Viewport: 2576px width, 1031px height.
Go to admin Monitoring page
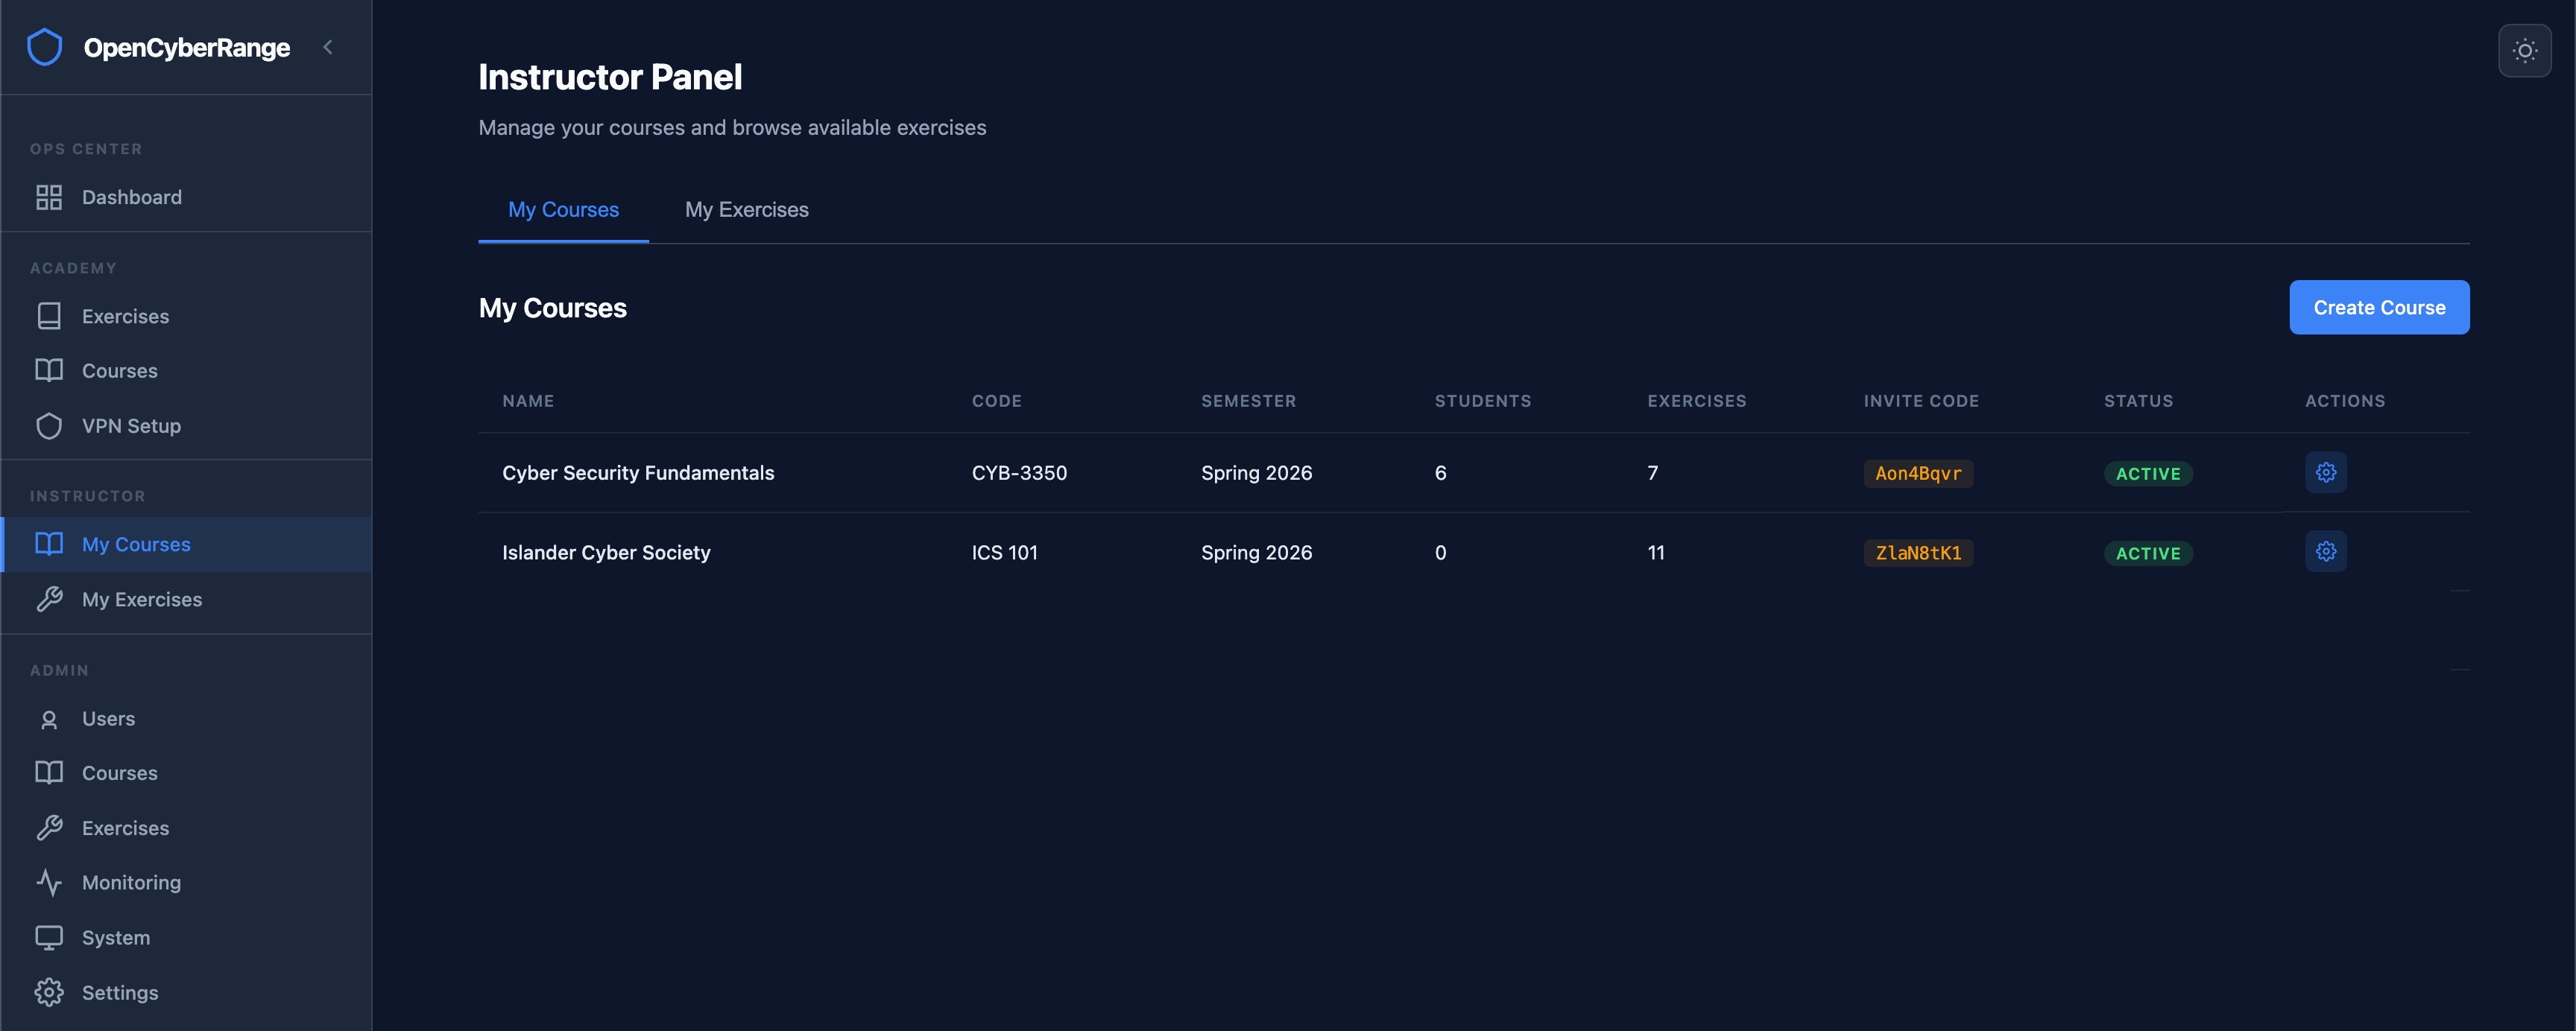(x=131, y=882)
